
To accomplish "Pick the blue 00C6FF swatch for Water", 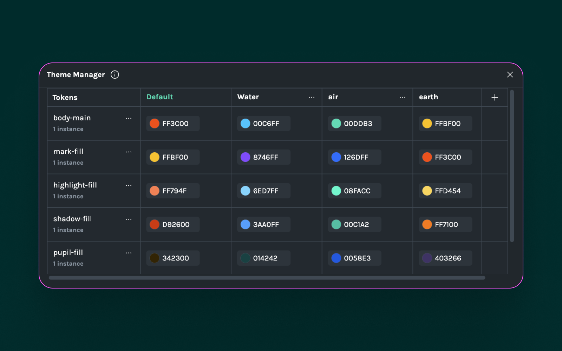I will point(246,124).
